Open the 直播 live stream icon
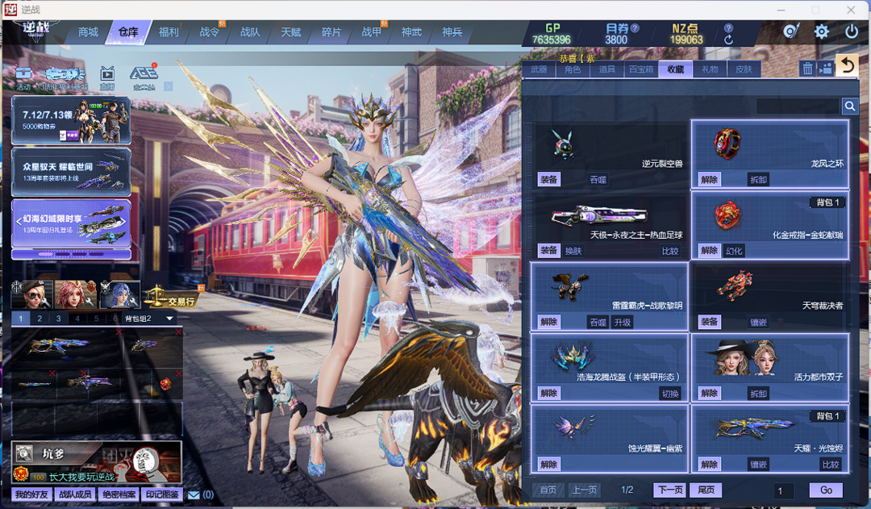The width and height of the screenshot is (871, 509). [107, 78]
